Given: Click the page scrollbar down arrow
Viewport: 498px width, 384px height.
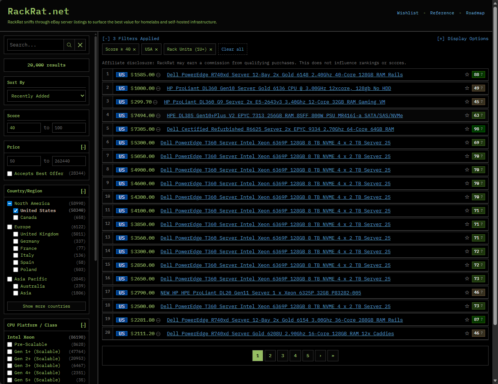Looking at the screenshot, I should click(x=495, y=381).
